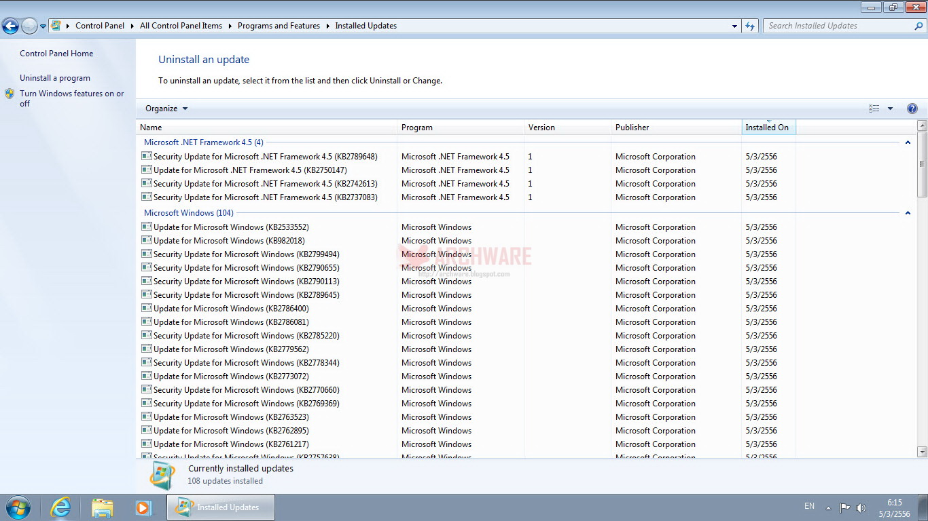Select Security Update for Microsoft Windows (KB2778344)
Viewport: 928px width, 521px height.
tap(247, 363)
